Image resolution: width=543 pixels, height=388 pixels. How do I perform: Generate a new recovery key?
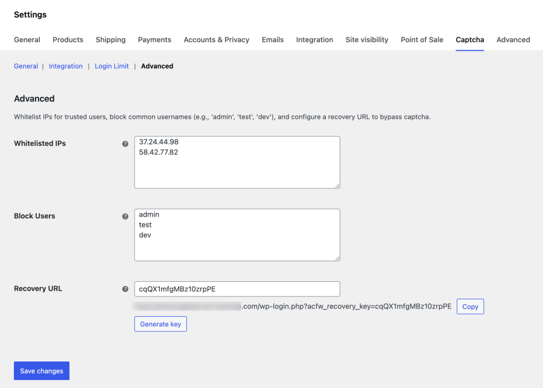pyautogui.click(x=160, y=324)
